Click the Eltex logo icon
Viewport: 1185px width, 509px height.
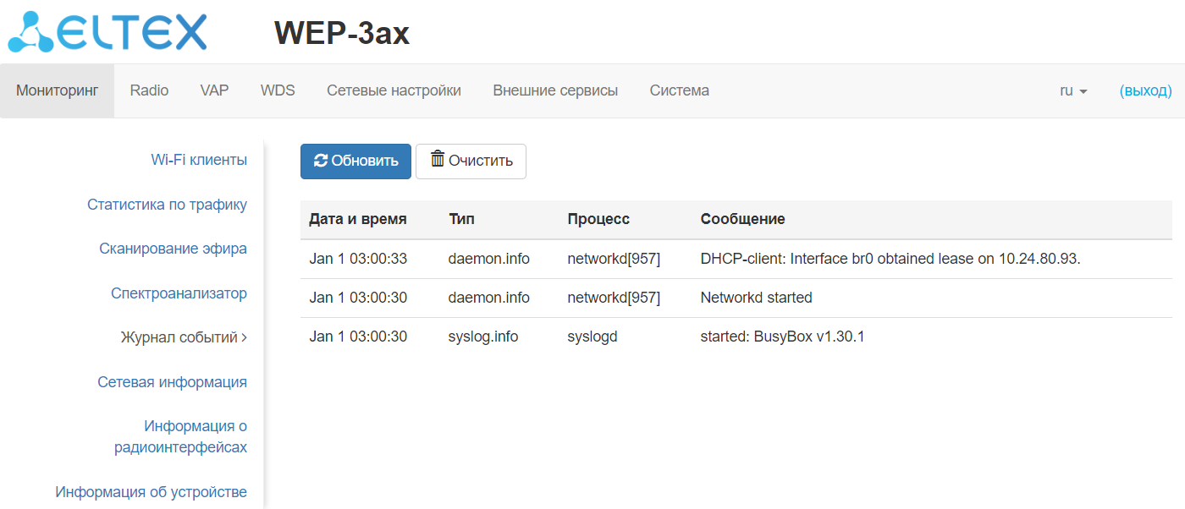[x=31, y=32]
